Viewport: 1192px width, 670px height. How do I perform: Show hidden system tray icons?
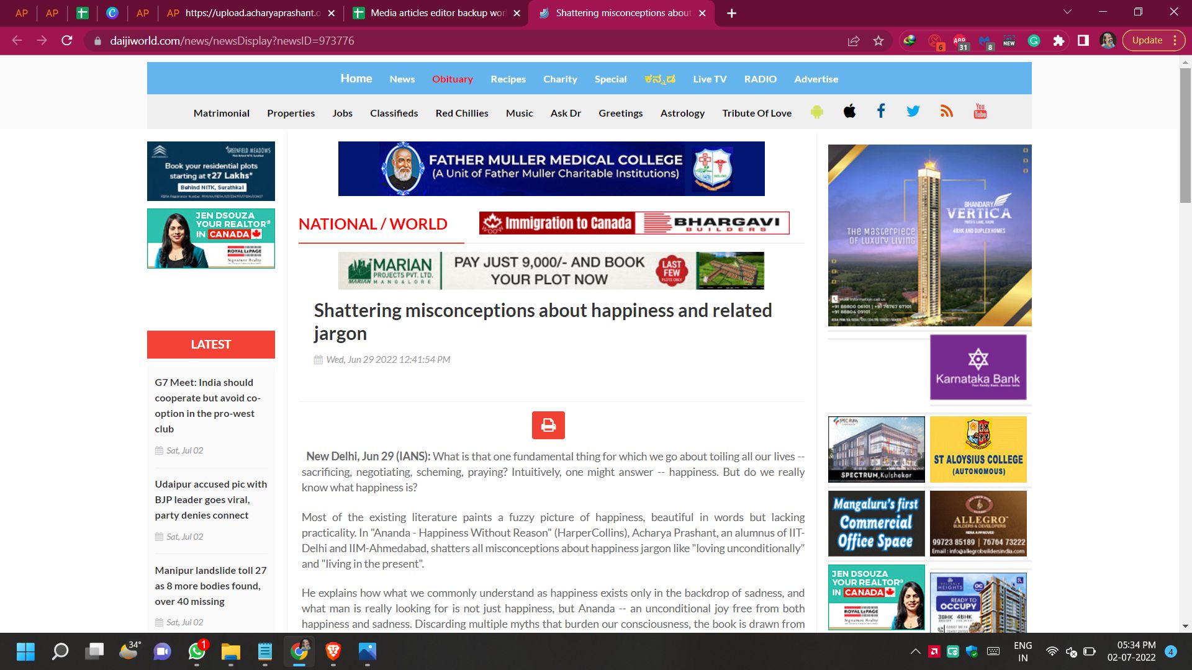click(x=915, y=651)
